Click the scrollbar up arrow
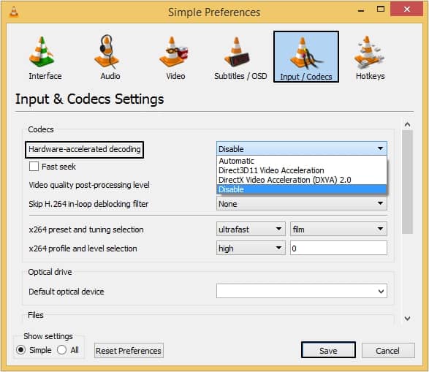 coord(407,124)
